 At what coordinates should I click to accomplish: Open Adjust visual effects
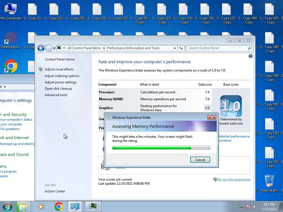pos(59,69)
